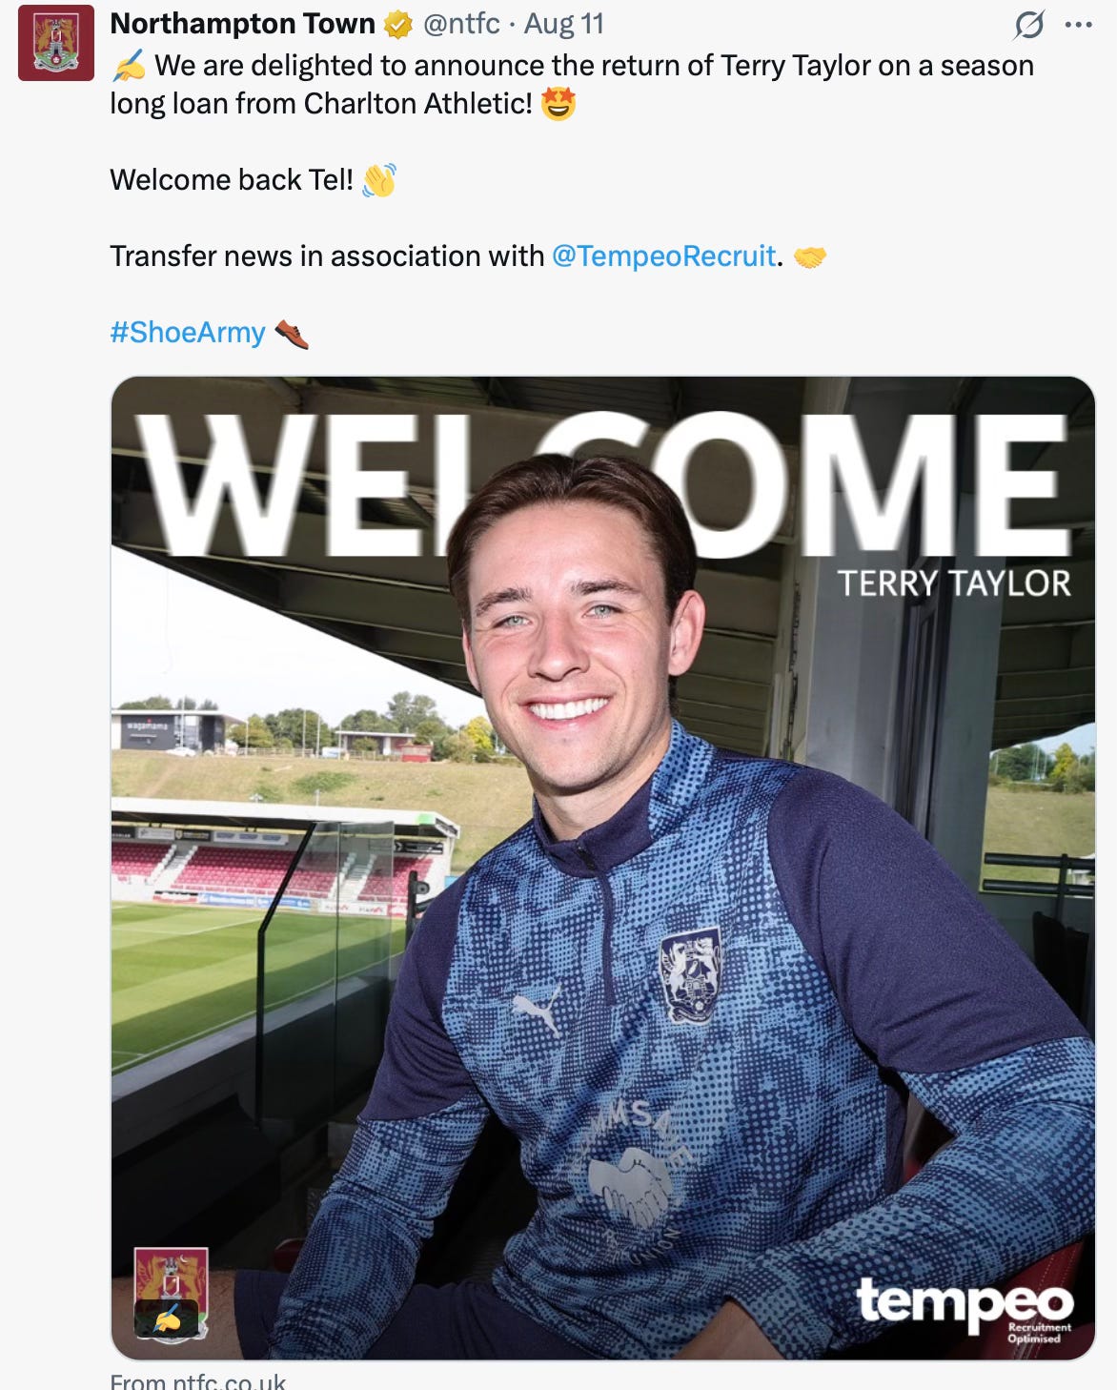Click the @ntfc handle

pos(461,24)
